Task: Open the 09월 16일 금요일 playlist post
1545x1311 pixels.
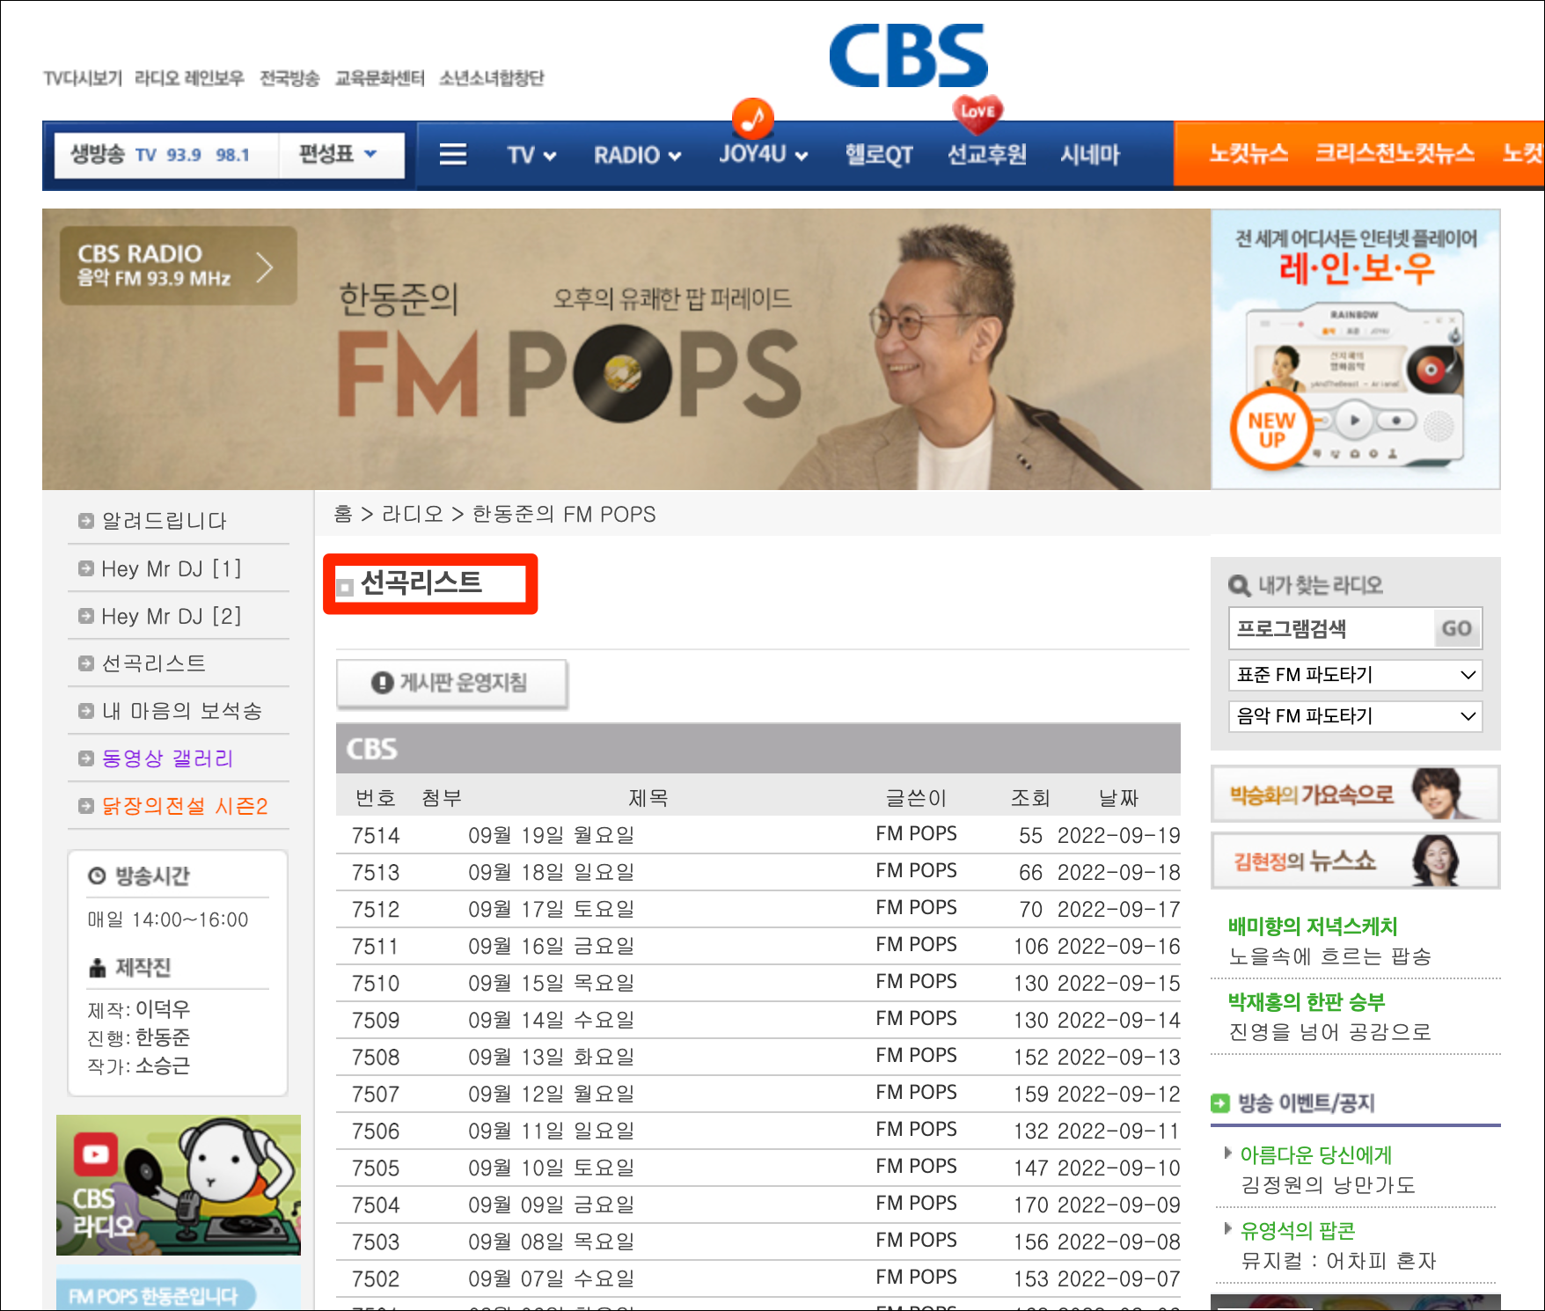Action: tap(551, 946)
